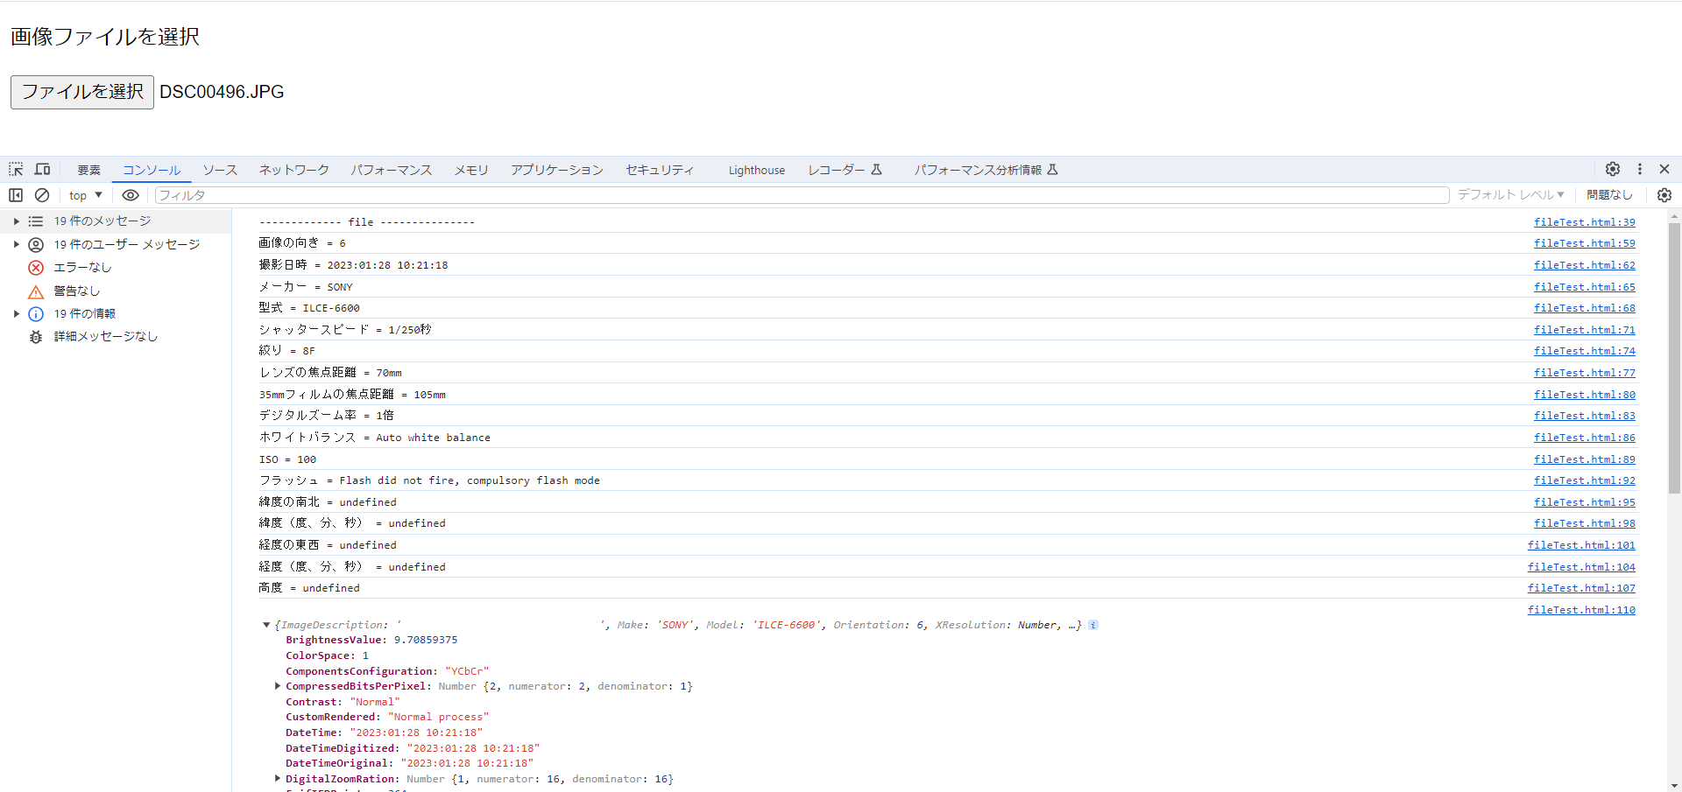
Task: Open the customize DevTools three-dot menu
Action: click(1639, 169)
